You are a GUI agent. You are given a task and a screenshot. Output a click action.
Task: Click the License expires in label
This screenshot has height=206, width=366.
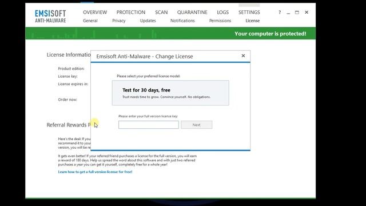coord(73,84)
